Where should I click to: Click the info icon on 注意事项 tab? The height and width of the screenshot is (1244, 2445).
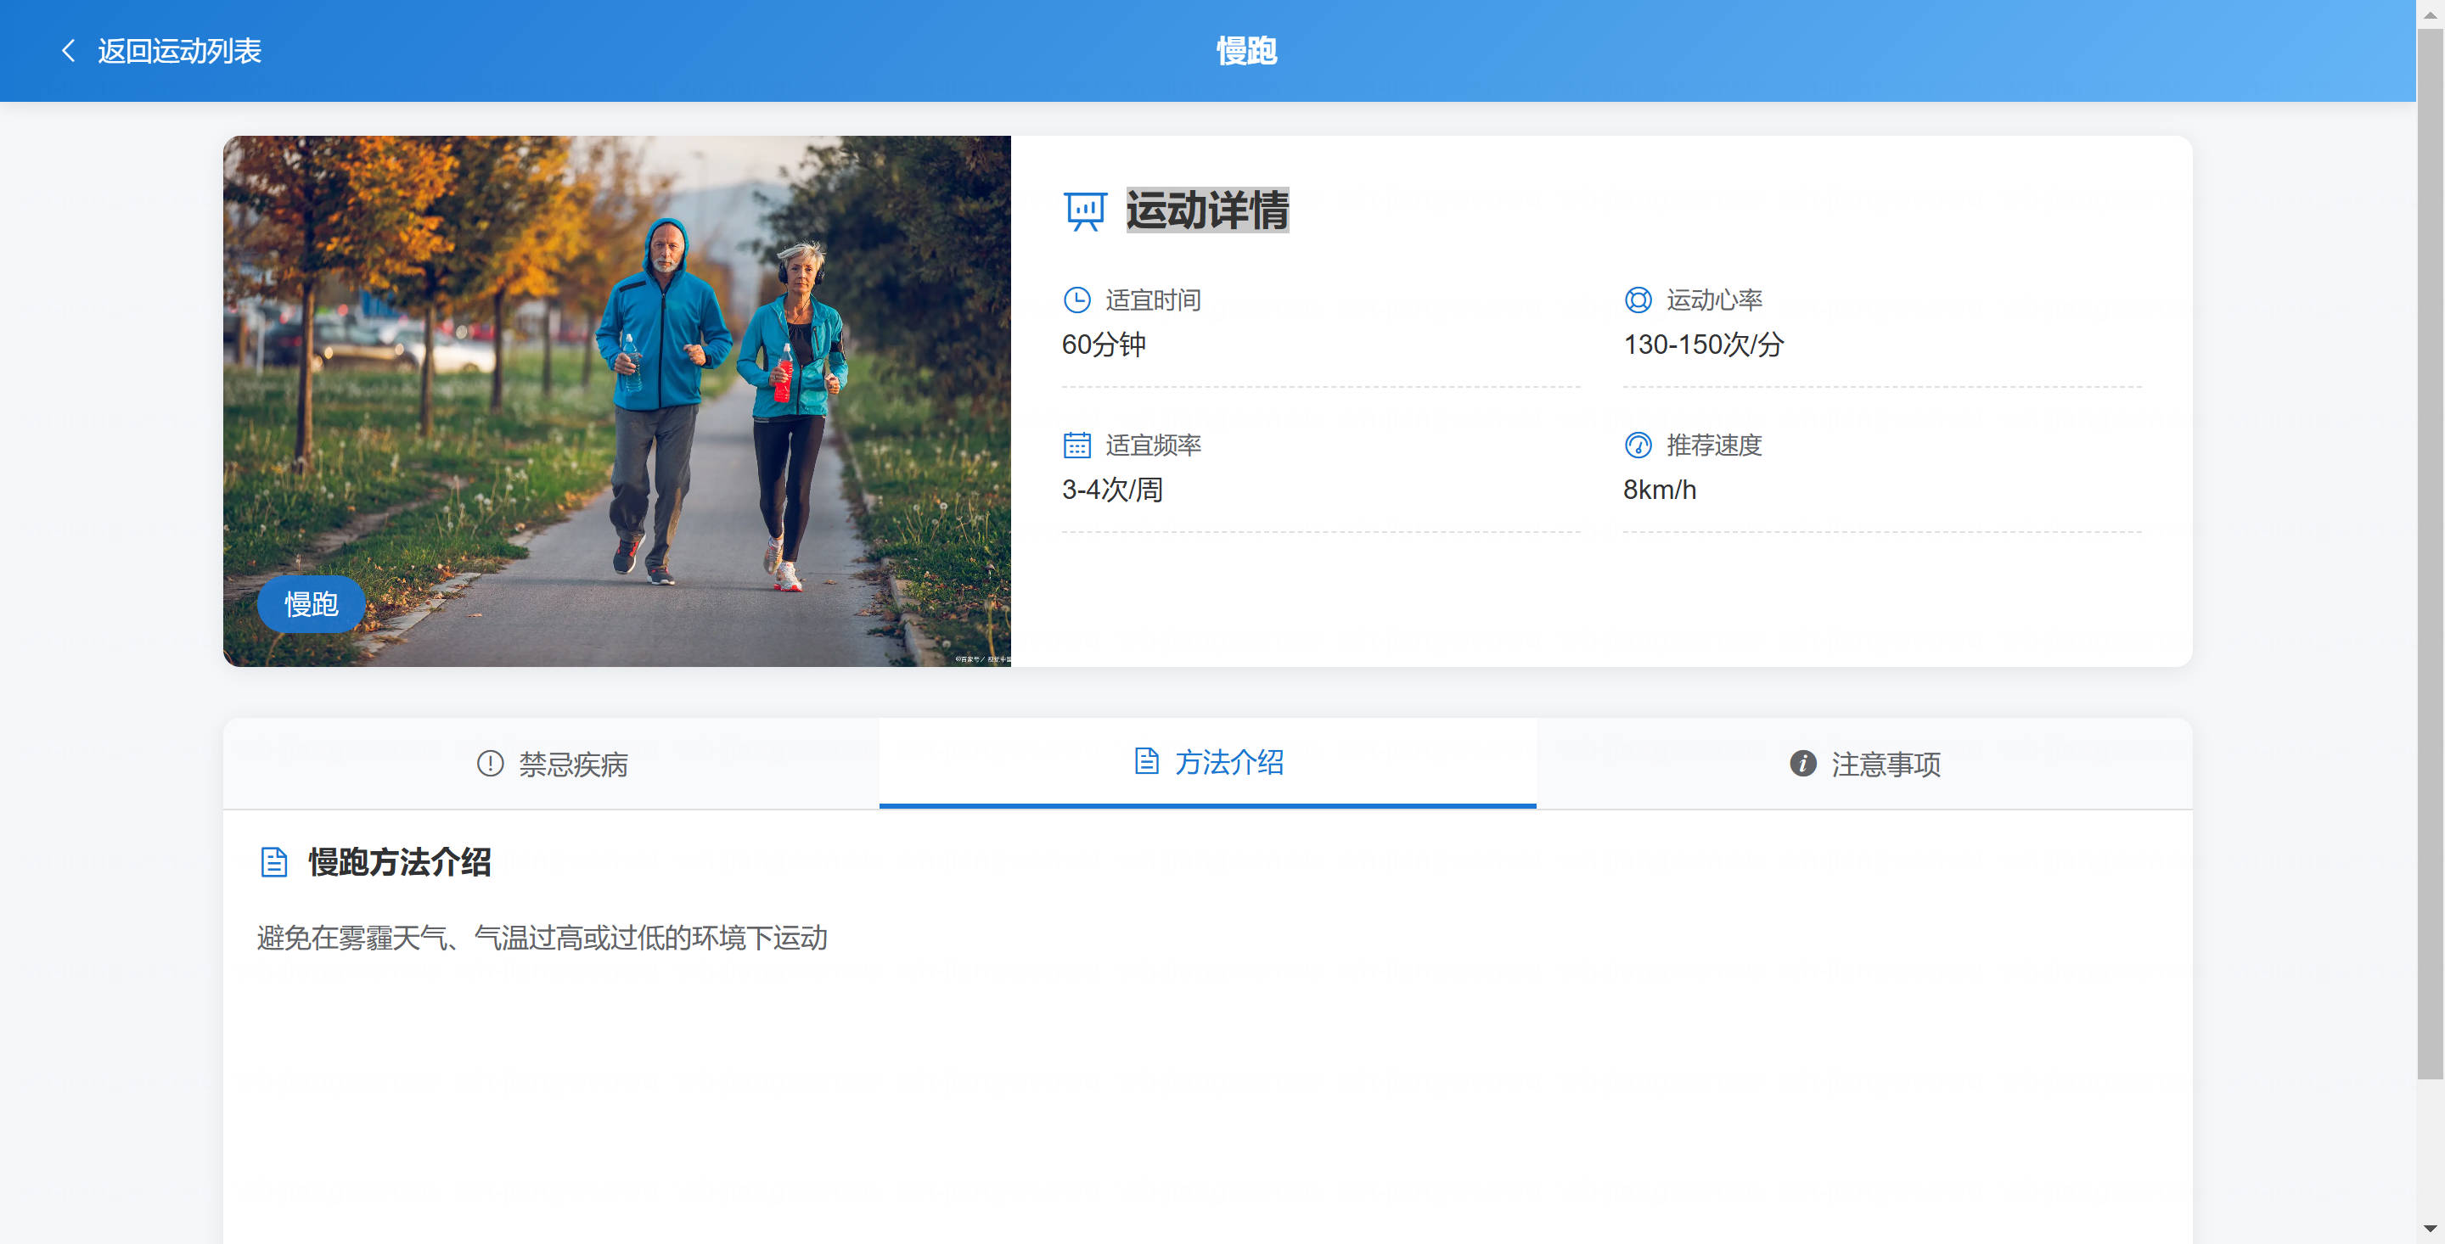click(1802, 763)
